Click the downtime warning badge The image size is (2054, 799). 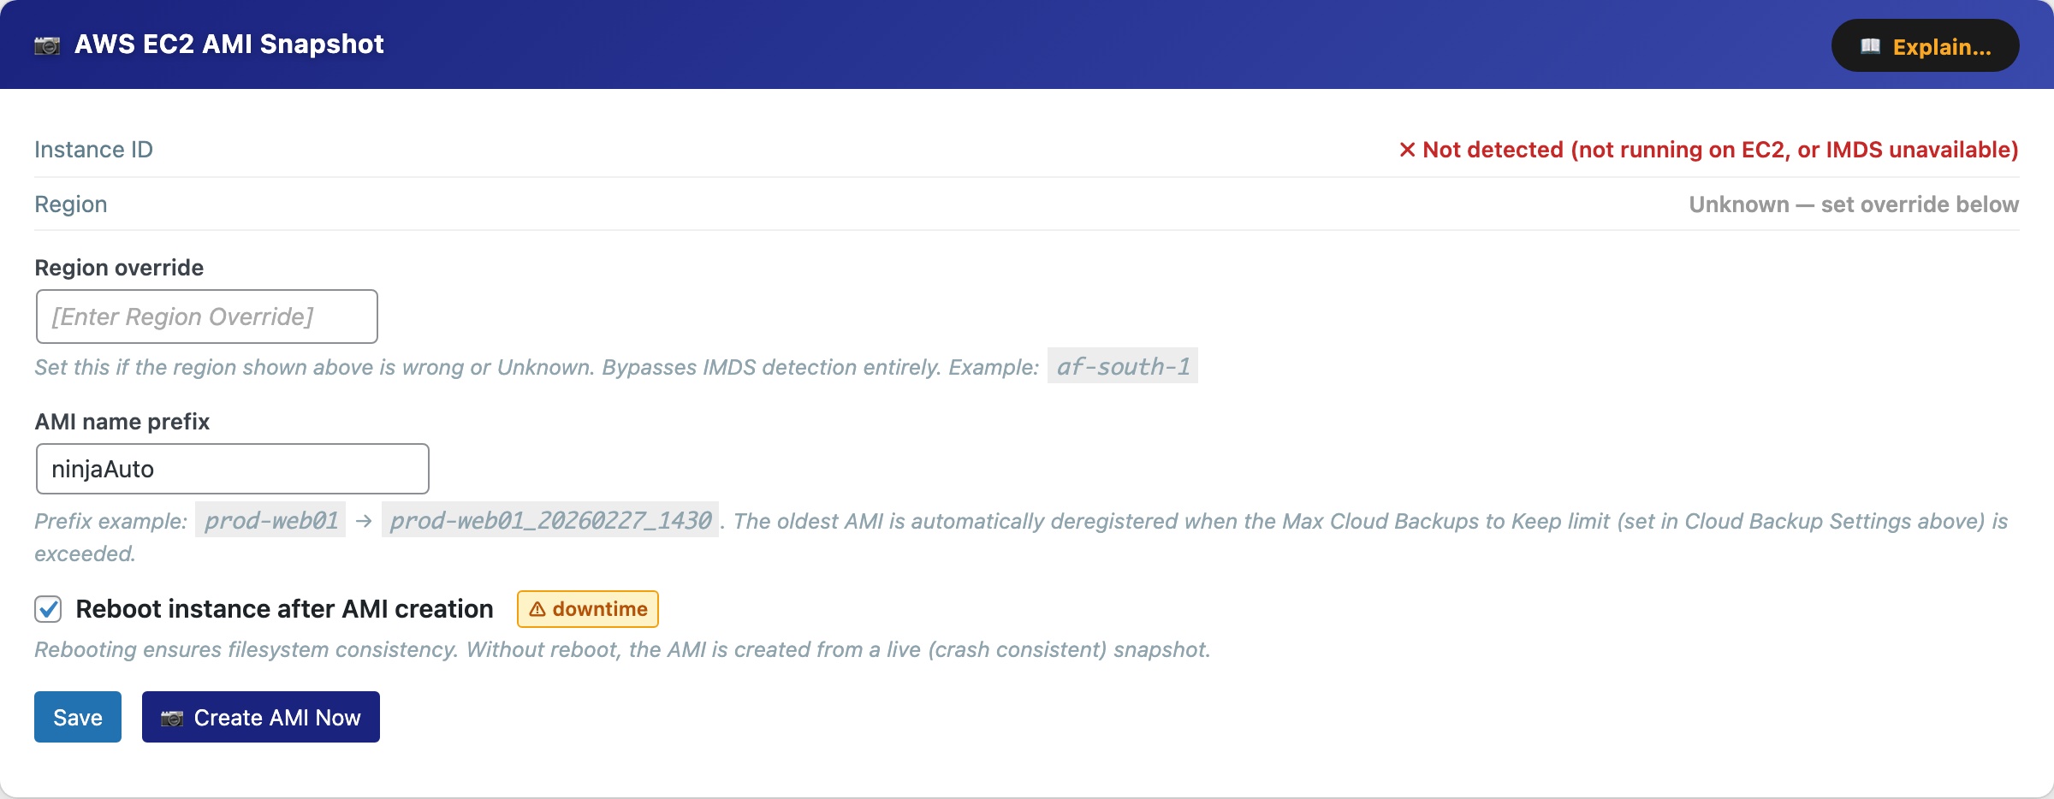point(588,609)
